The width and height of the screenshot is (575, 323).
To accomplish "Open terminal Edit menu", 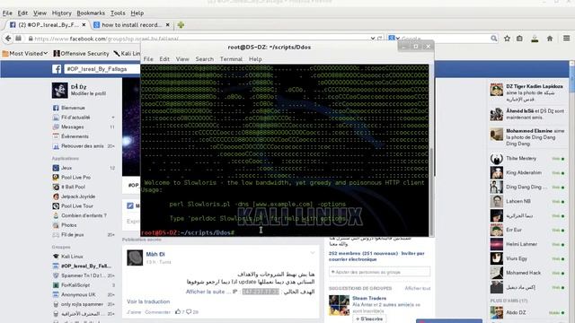I will tap(164, 59).
